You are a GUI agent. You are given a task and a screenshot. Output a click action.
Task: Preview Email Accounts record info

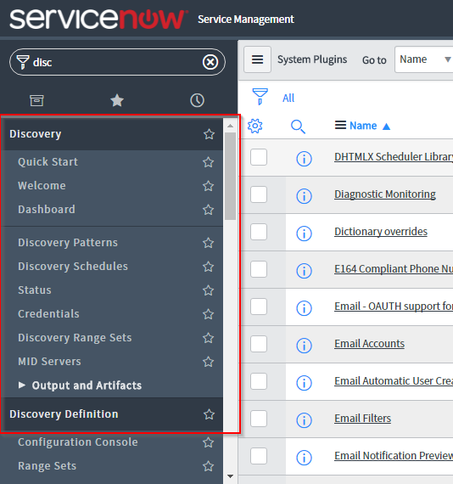coord(304,346)
